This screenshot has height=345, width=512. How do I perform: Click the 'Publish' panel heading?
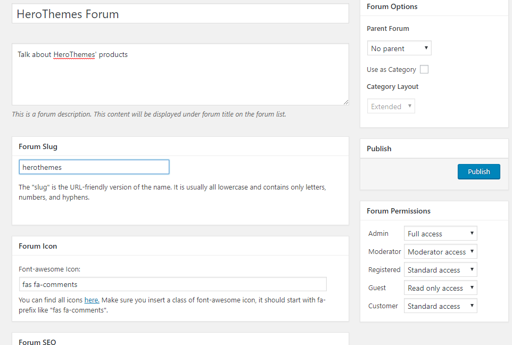click(x=379, y=149)
